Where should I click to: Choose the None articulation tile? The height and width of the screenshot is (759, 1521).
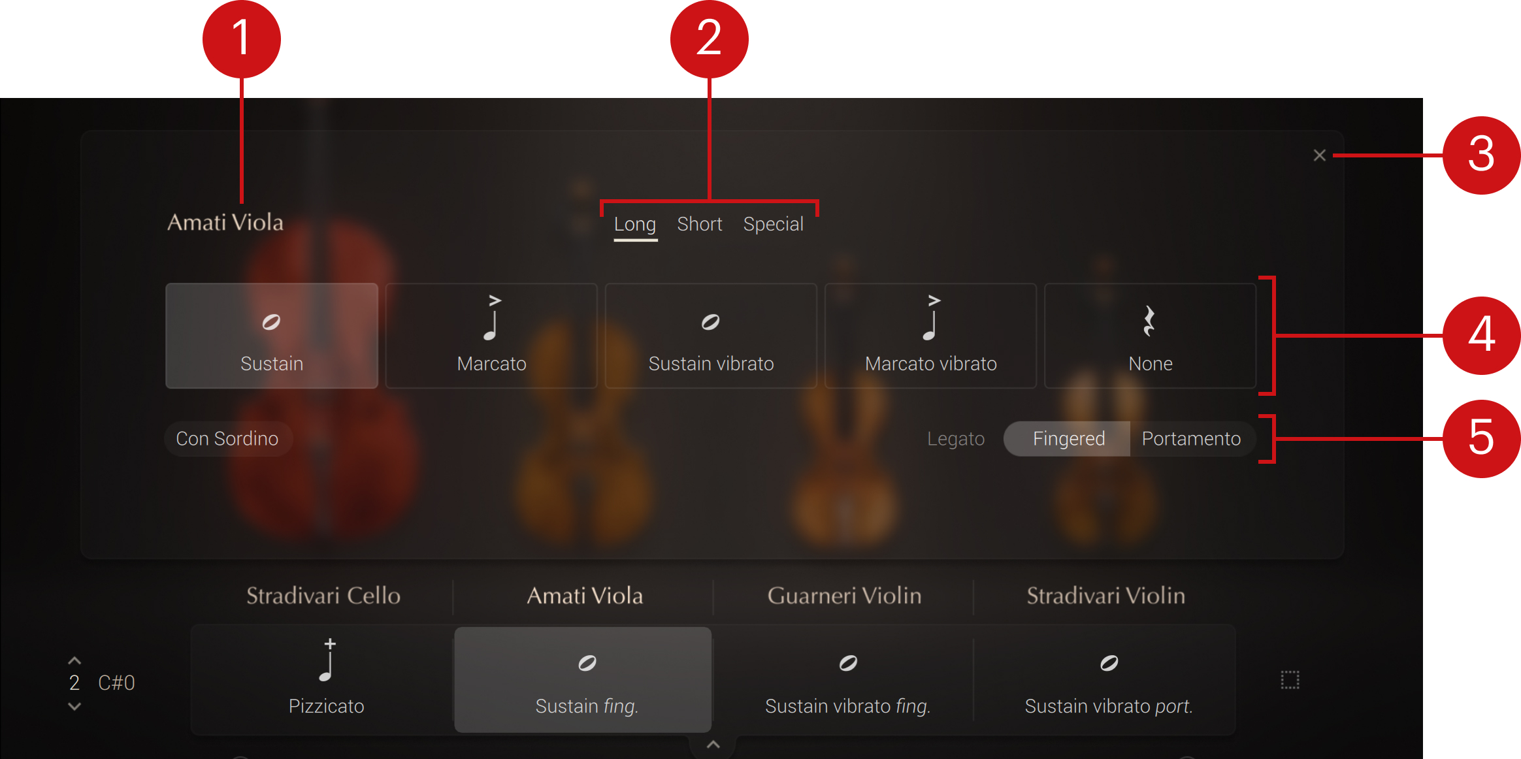click(x=1150, y=336)
